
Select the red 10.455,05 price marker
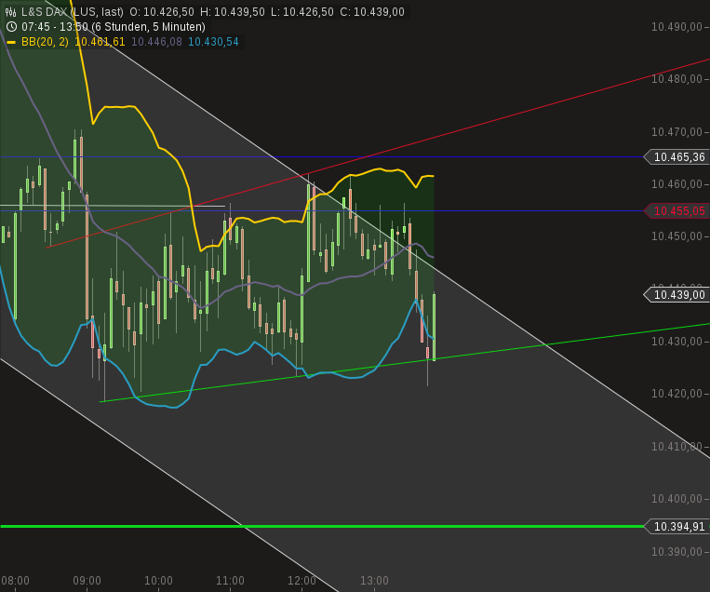coord(677,211)
